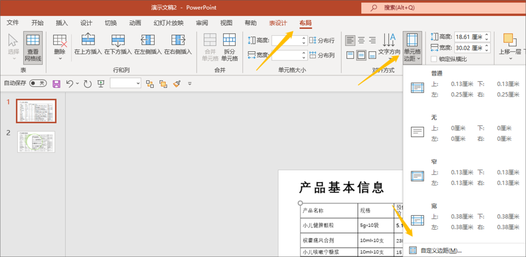This screenshot has width=526, height=257.
Task: Click Distribute Rows (分布行)
Action: pyautogui.click(x=322, y=40)
